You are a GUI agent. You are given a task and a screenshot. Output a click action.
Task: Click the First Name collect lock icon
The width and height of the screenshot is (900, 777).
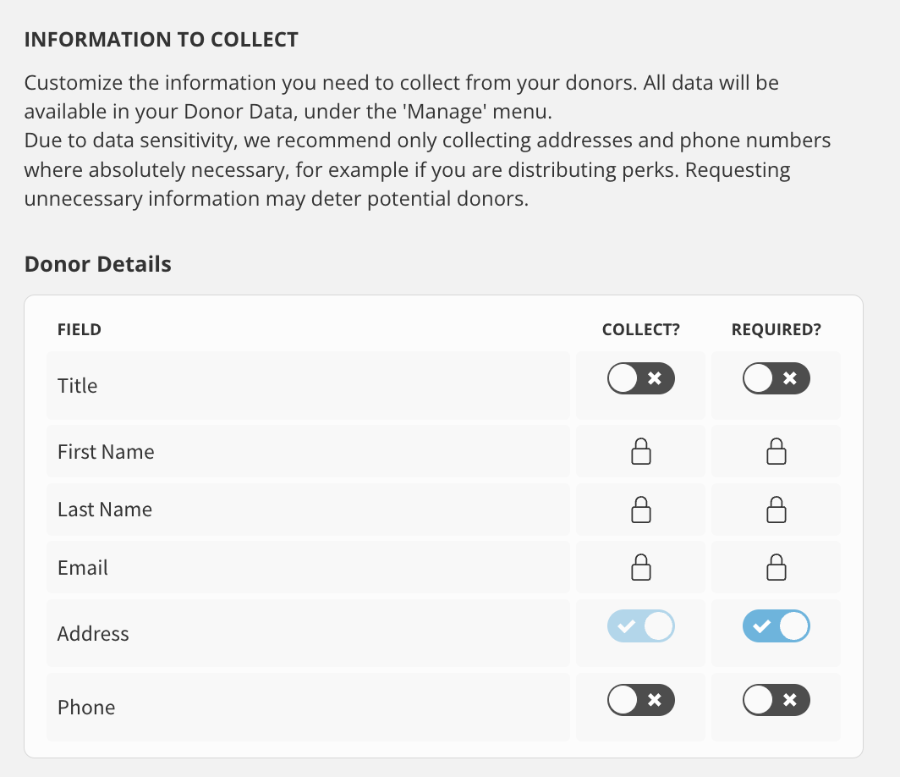click(640, 451)
